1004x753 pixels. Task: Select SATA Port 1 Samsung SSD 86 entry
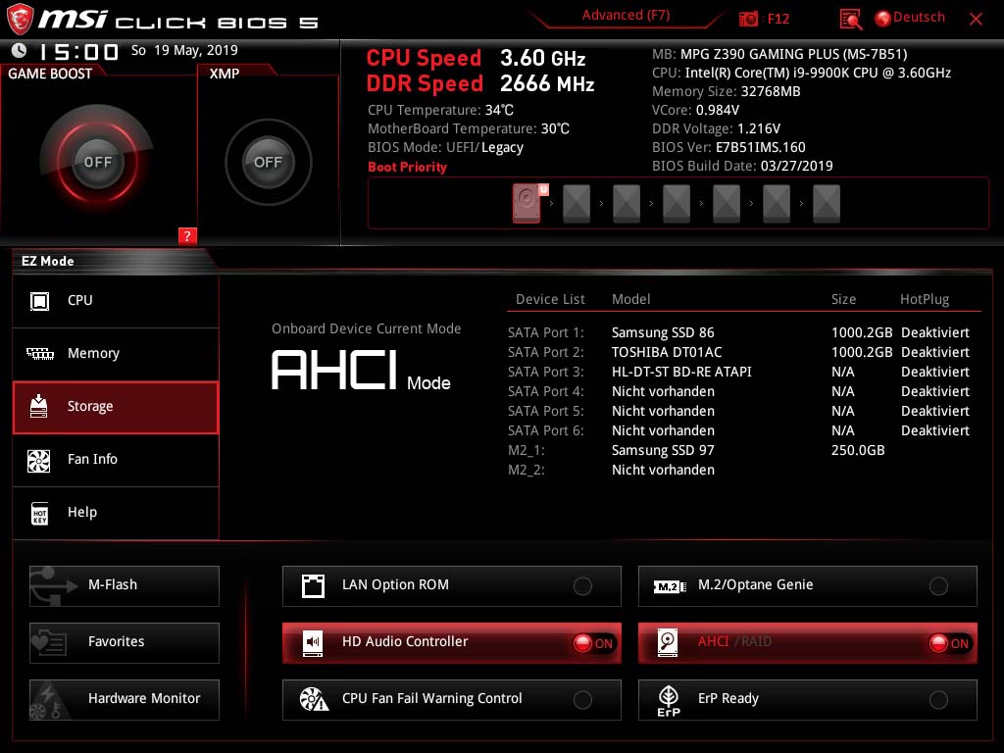click(x=663, y=333)
